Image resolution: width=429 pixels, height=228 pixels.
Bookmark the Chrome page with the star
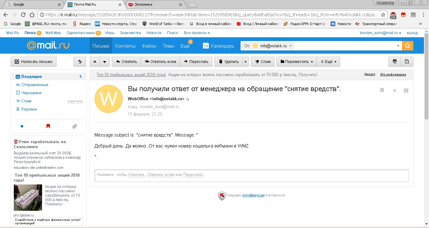383,15
